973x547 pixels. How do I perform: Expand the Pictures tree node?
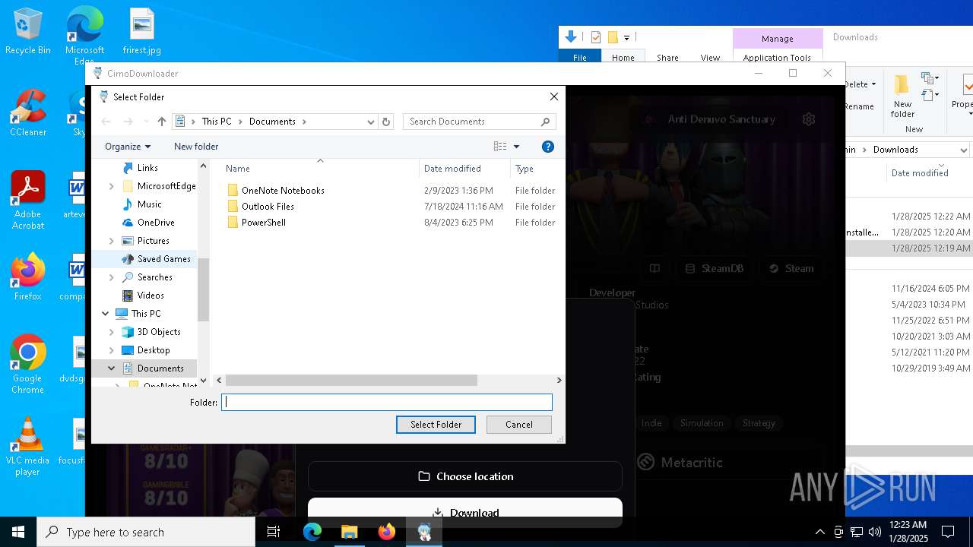tap(112, 241)
